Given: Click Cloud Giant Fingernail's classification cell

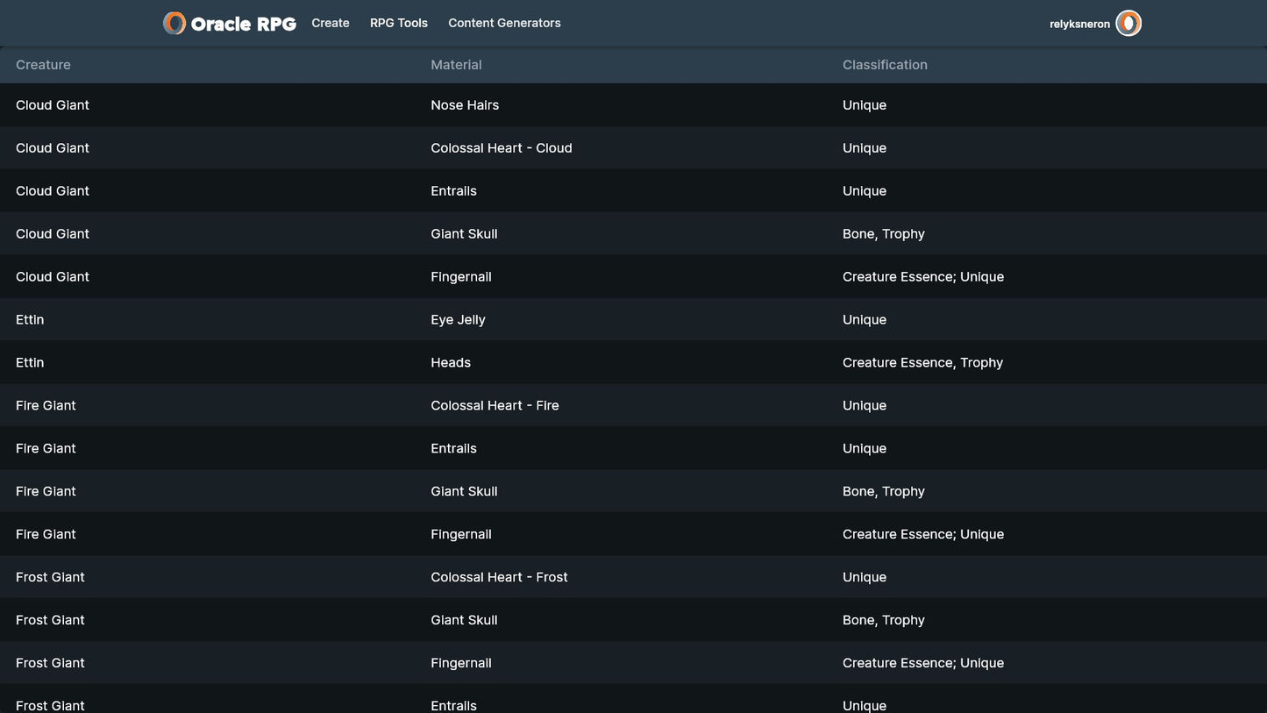Looking at the screenshot, I should coord(922,277).
